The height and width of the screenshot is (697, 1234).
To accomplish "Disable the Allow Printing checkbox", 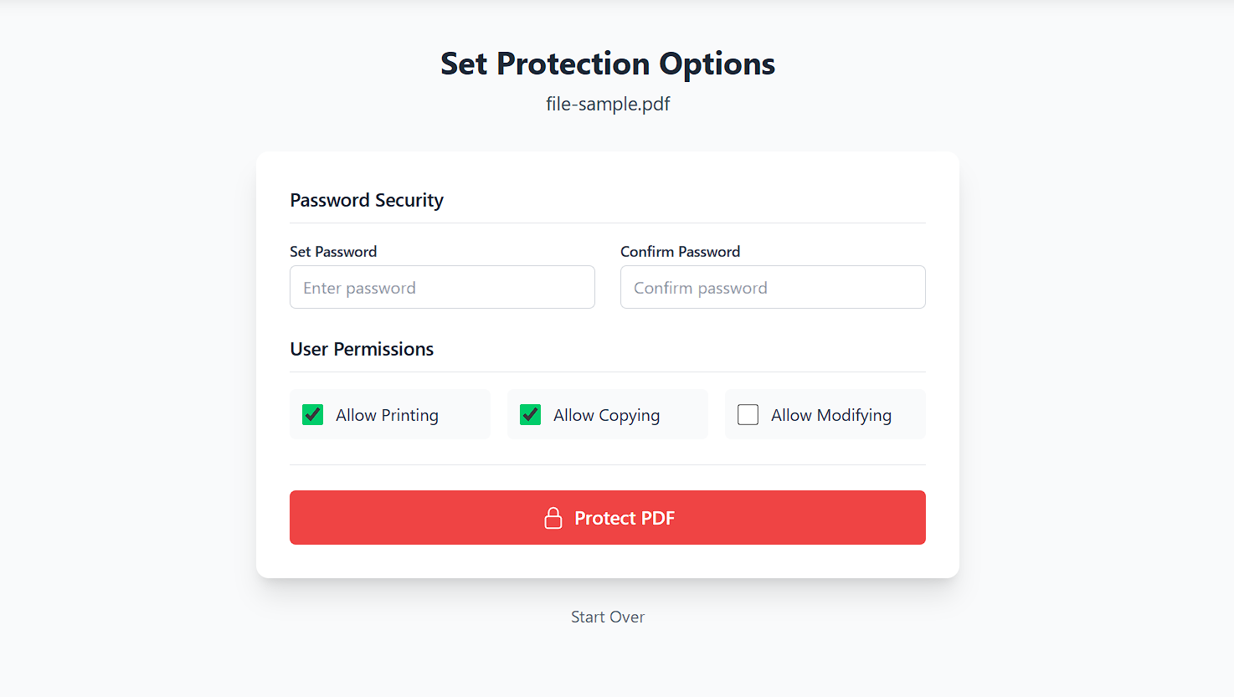I will point(313,415).
